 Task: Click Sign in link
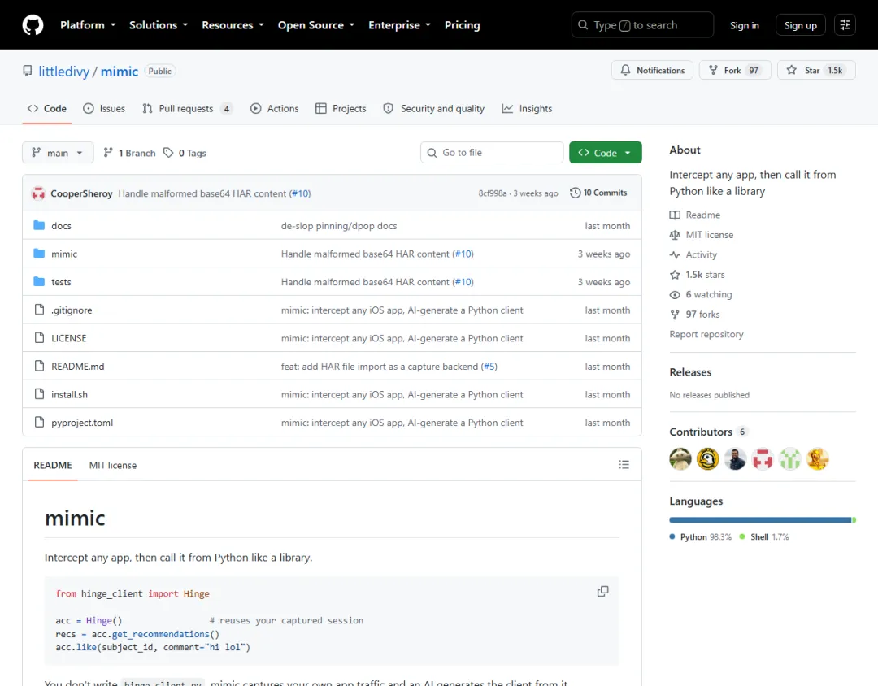tap(744, 26)
